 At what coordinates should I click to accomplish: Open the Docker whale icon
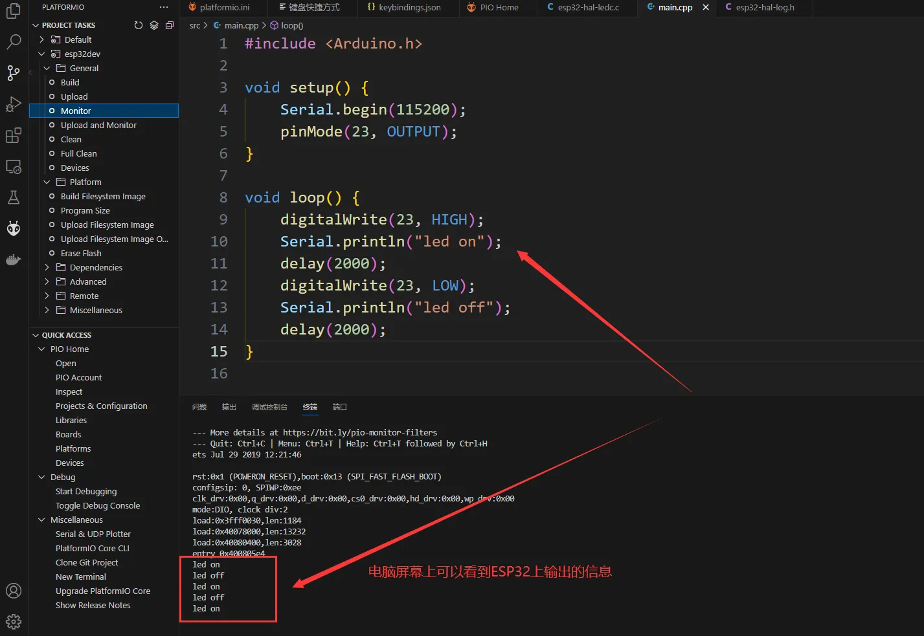point(14,259)
